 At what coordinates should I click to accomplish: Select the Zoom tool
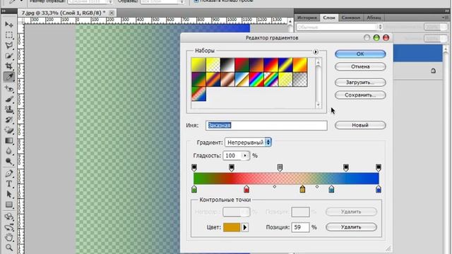click(9, 248)
